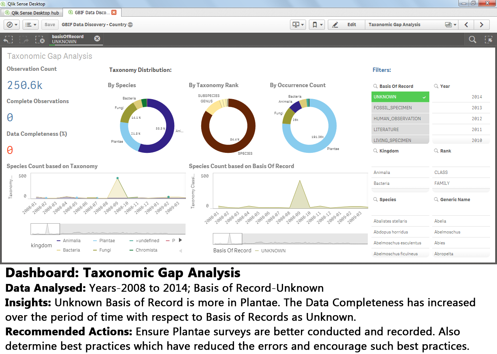The width and height of the screenshot is (497, 354).
Task: Deselect UNKNOWN in Basis Of Record filter
Action: click(400, 97)
